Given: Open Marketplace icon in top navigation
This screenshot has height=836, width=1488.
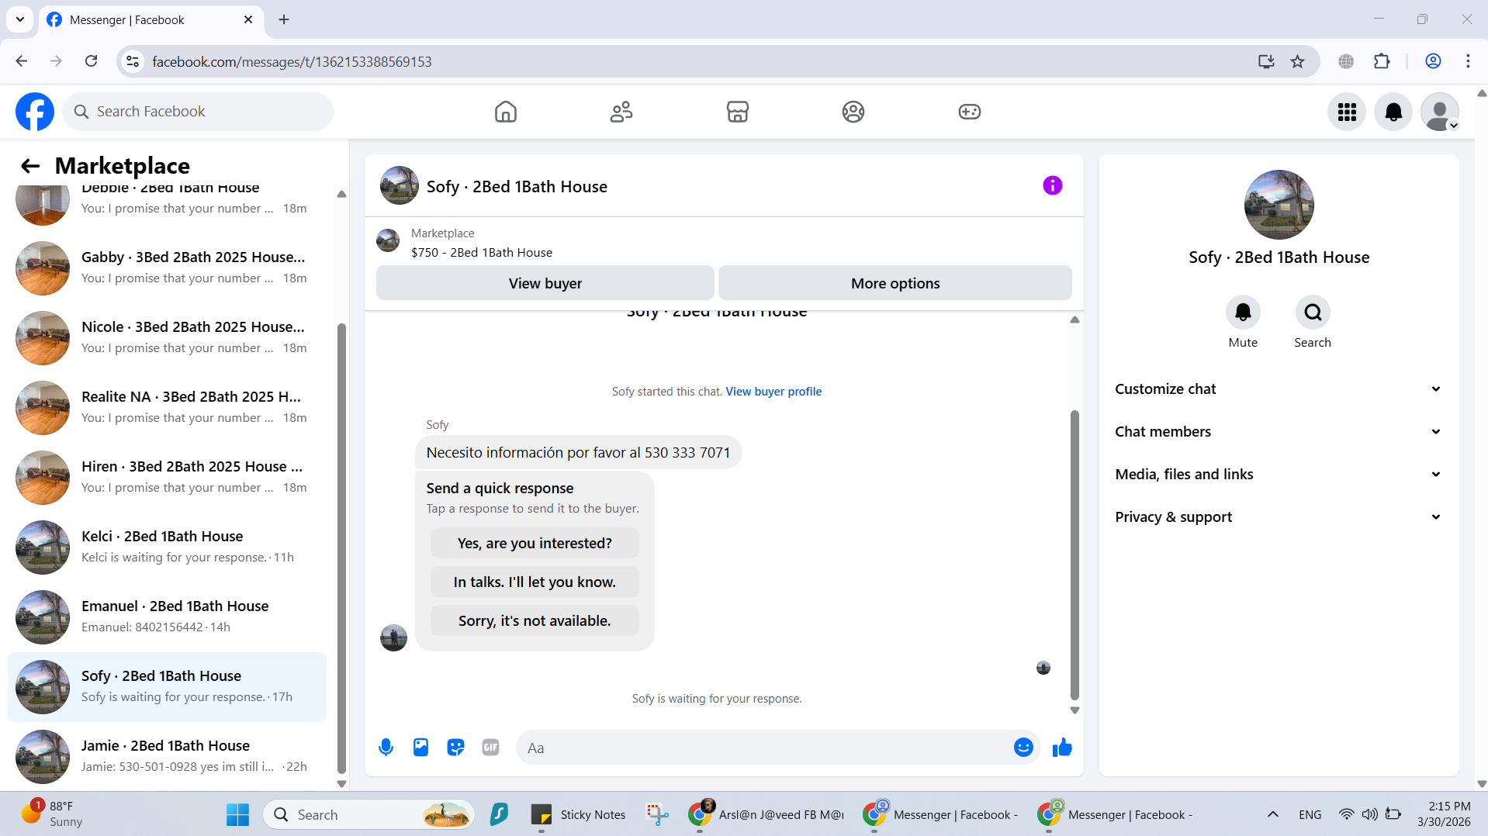Looking at the screenshot, I should [738, 112].
